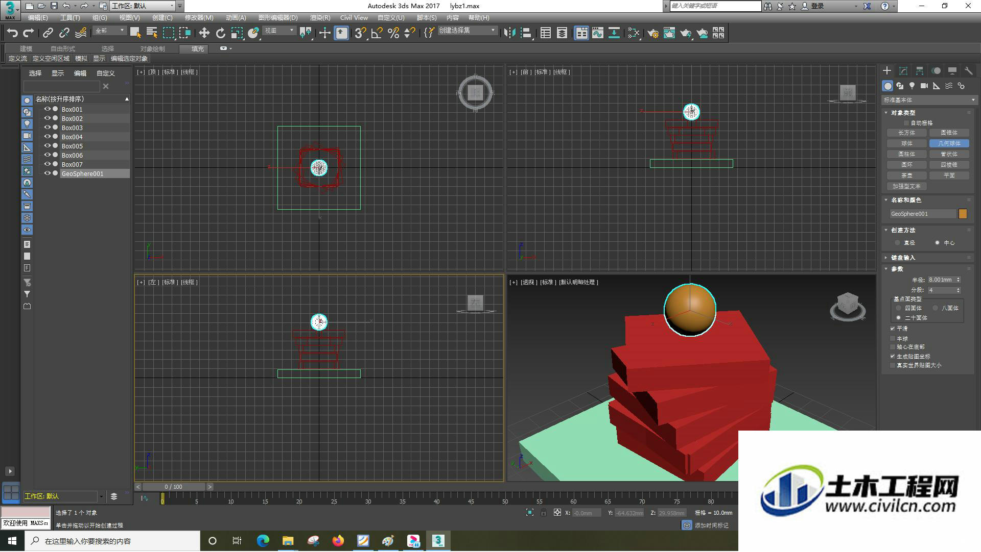The image size is (981, 552).
Task: Click the 圆柱体 (Cylinder) button
Action: (906, 154)
